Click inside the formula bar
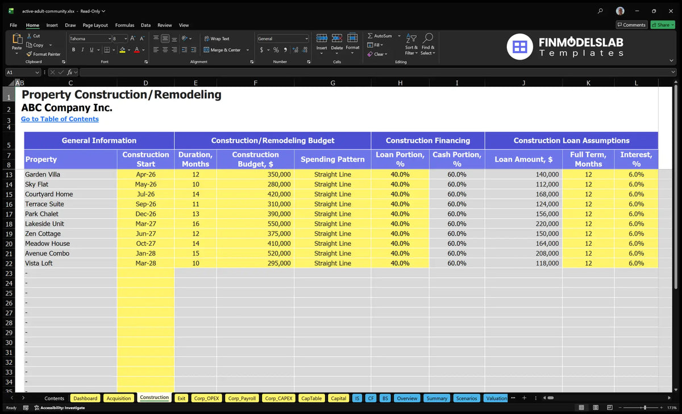The width and height of the screenshot is (682, 414). click(377, 72)
